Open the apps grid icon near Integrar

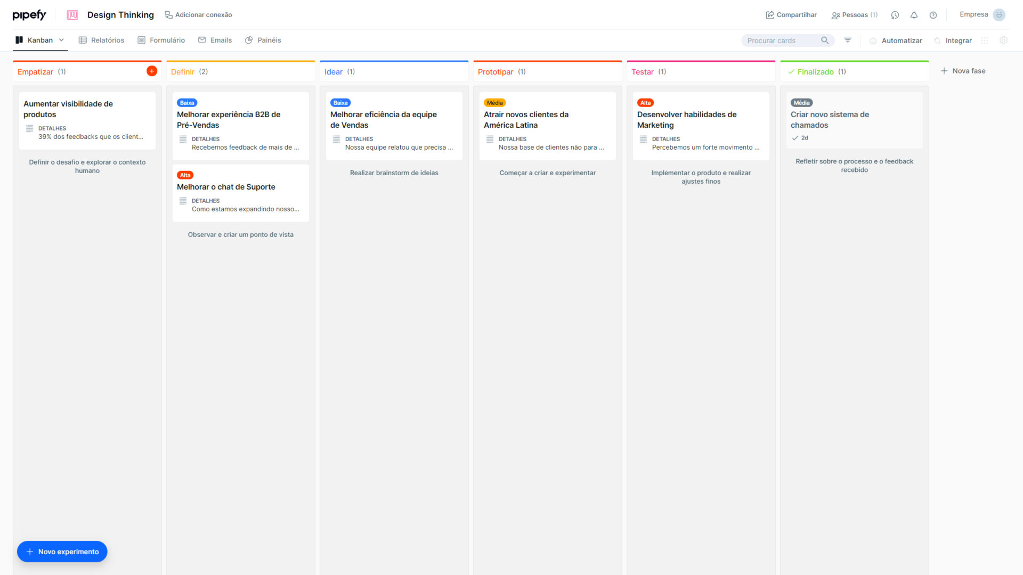point(984,40)
